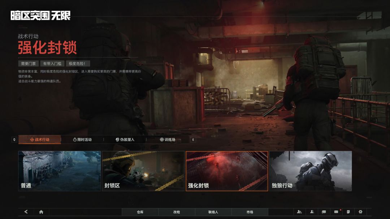Open the settings gear in the corner
Image resolution: width=390 pixels, height=219 pixels.
click(360, 212)
